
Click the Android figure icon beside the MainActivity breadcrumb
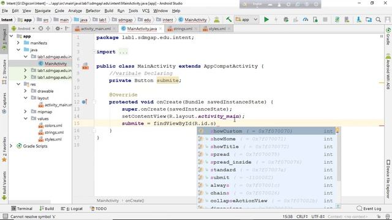(x=217, y=20)
